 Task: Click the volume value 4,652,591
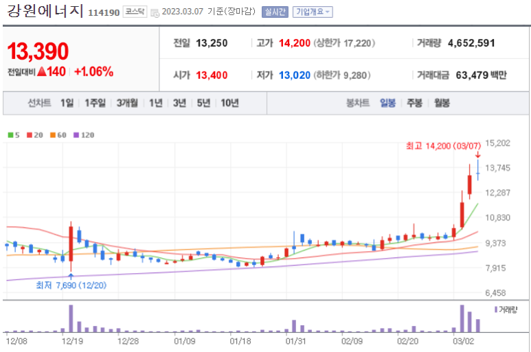[x=471, y=43]
